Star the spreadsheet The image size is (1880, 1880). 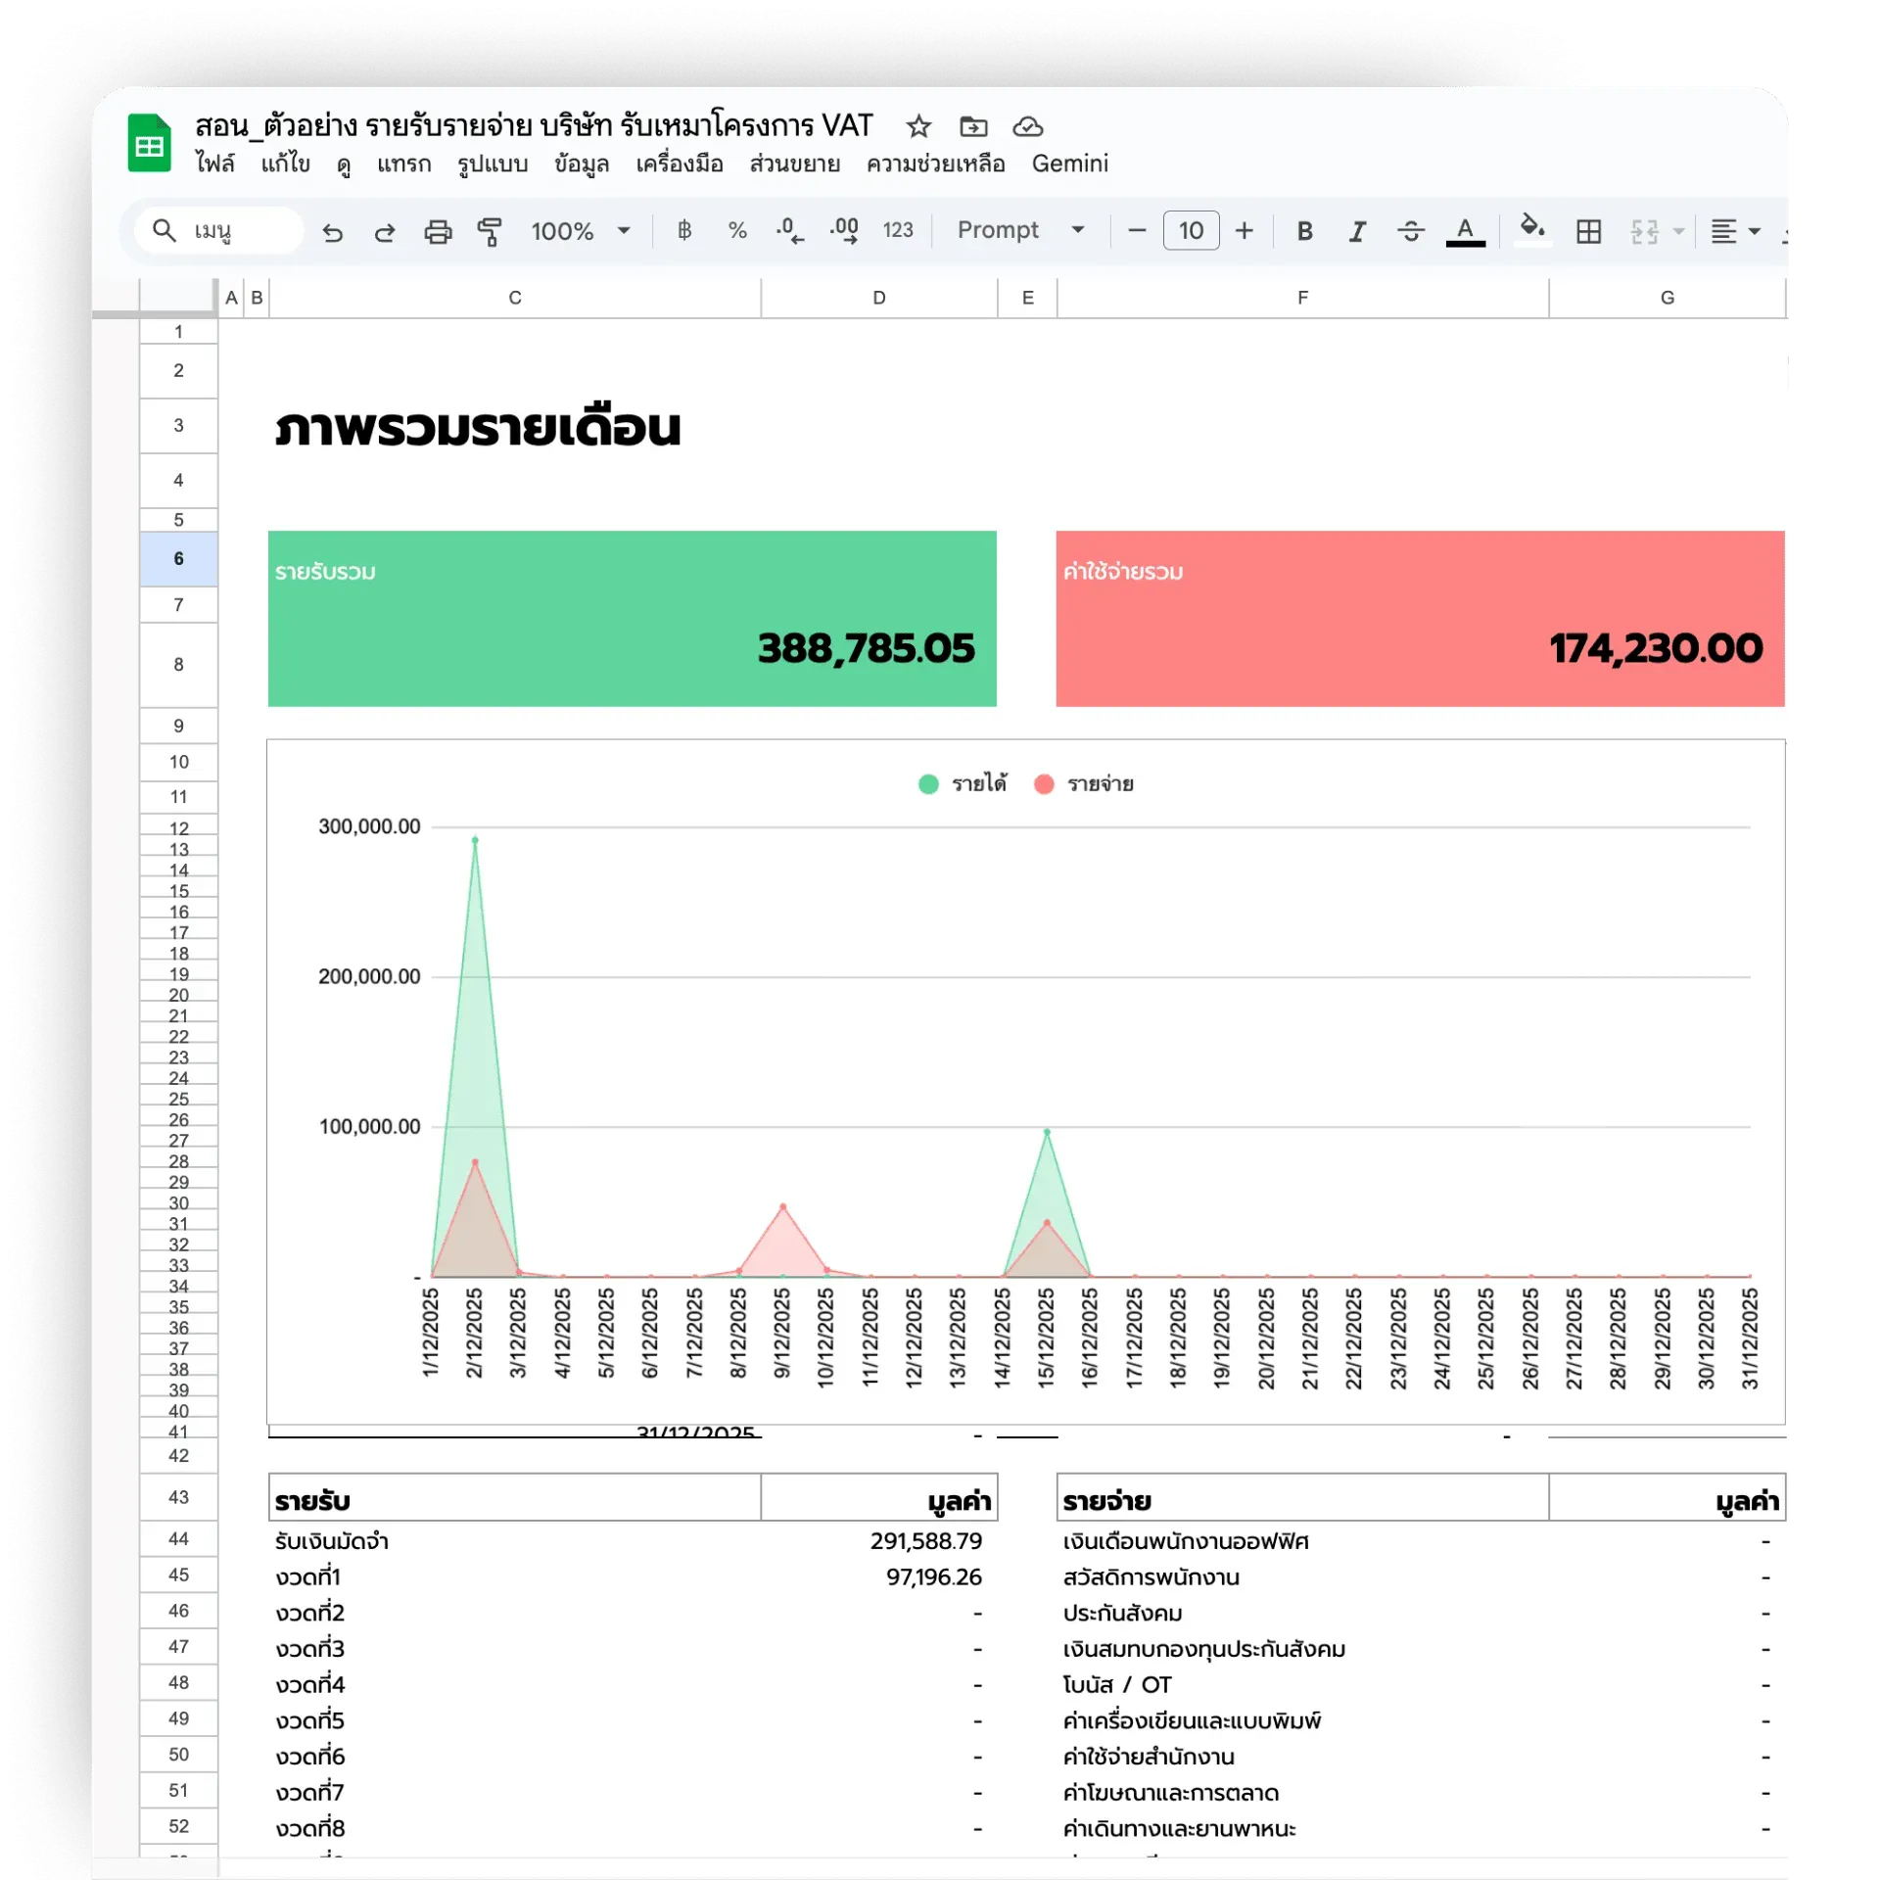917,127
